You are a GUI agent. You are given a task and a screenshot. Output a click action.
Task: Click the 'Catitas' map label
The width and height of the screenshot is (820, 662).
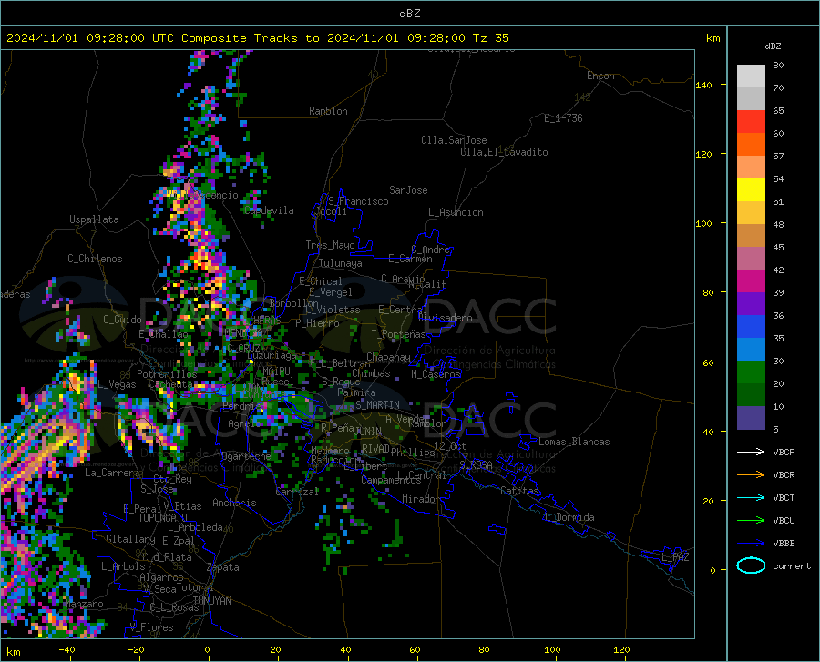[x=519, y=491]
